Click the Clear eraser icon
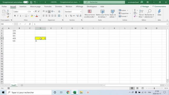169x95 pixels. pos(135,16)
